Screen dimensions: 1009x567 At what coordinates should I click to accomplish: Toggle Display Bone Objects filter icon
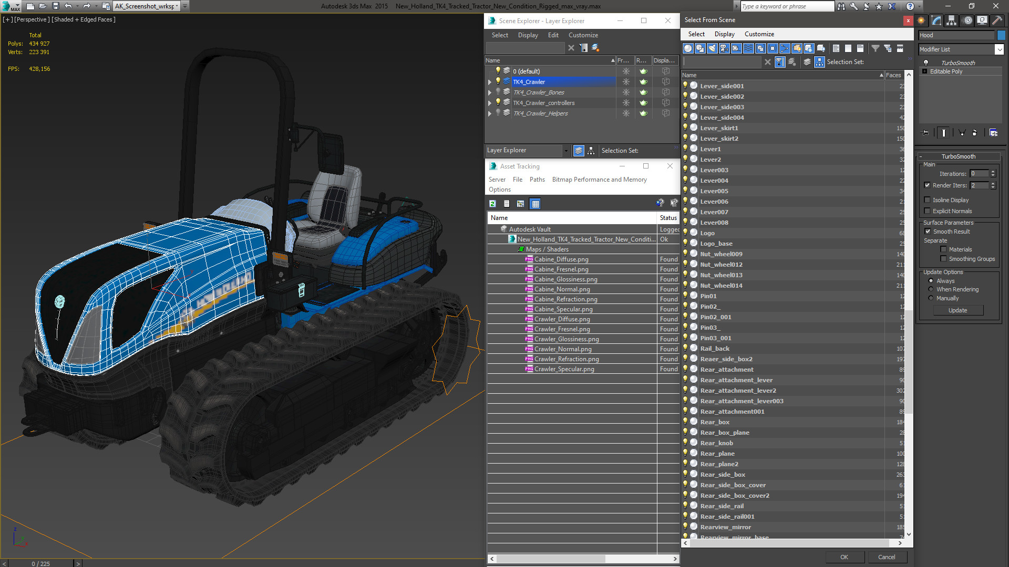[785, 48]
